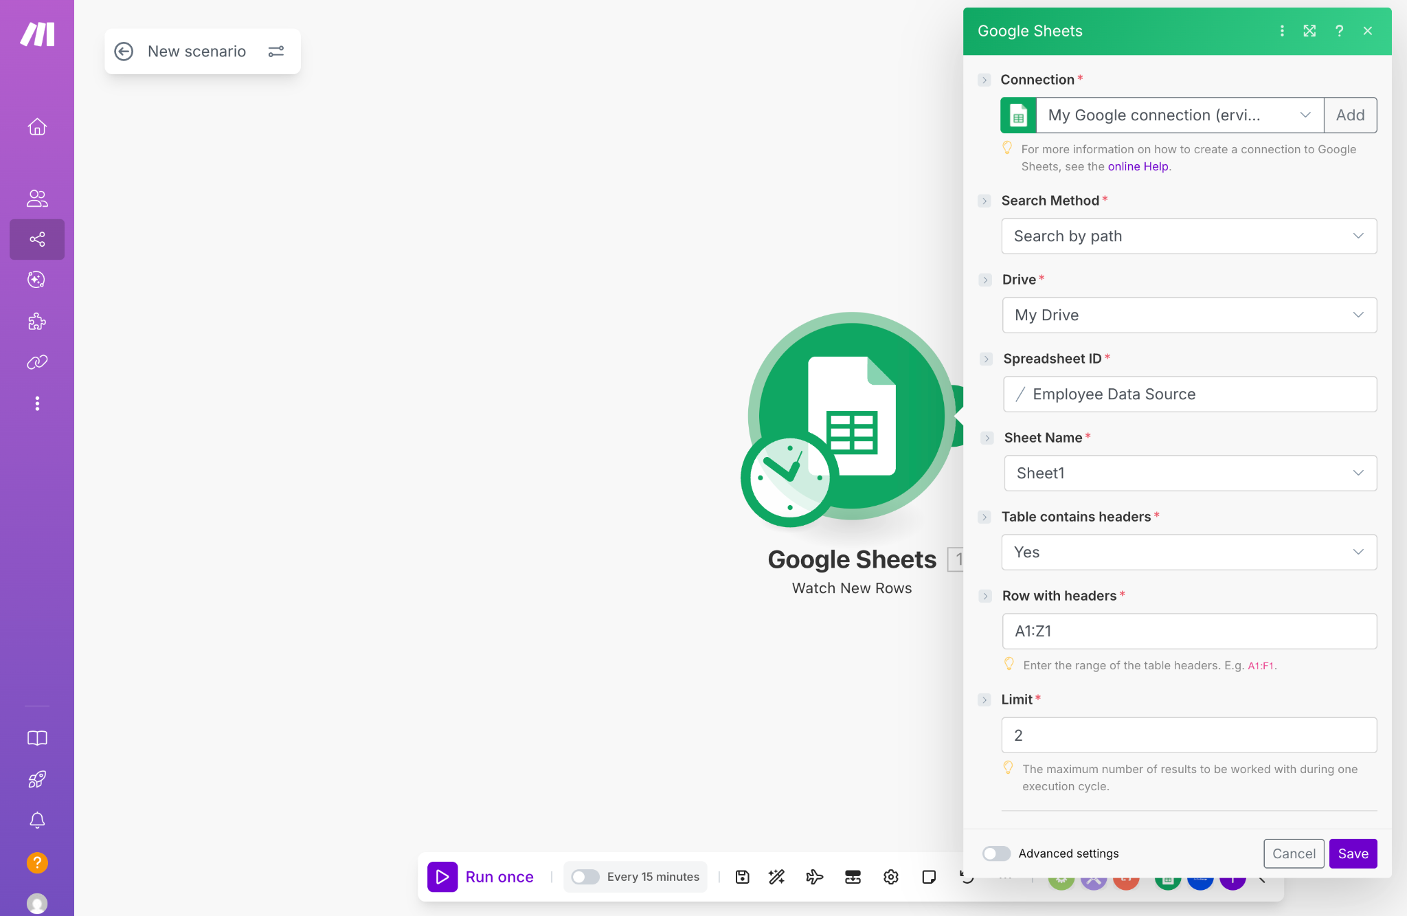This screenshot has height=916, width=1407.
Task: Open the Sheet Name dropdown
Action: click(1189, 473)
